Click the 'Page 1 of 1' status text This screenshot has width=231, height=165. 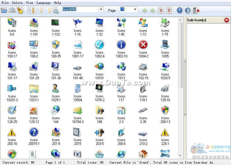pyautogui.click(x=55, y=162)
